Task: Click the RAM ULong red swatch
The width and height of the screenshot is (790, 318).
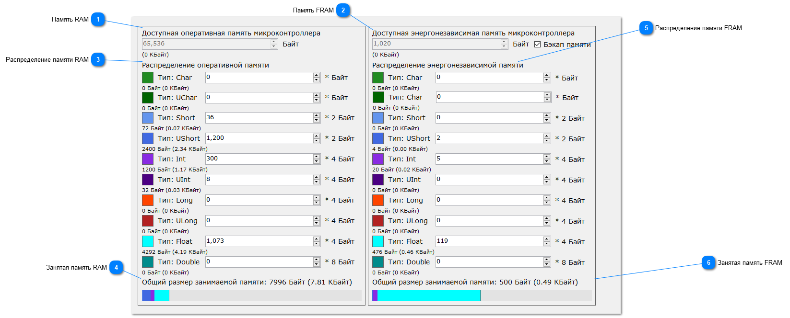Action: point(148,221)
